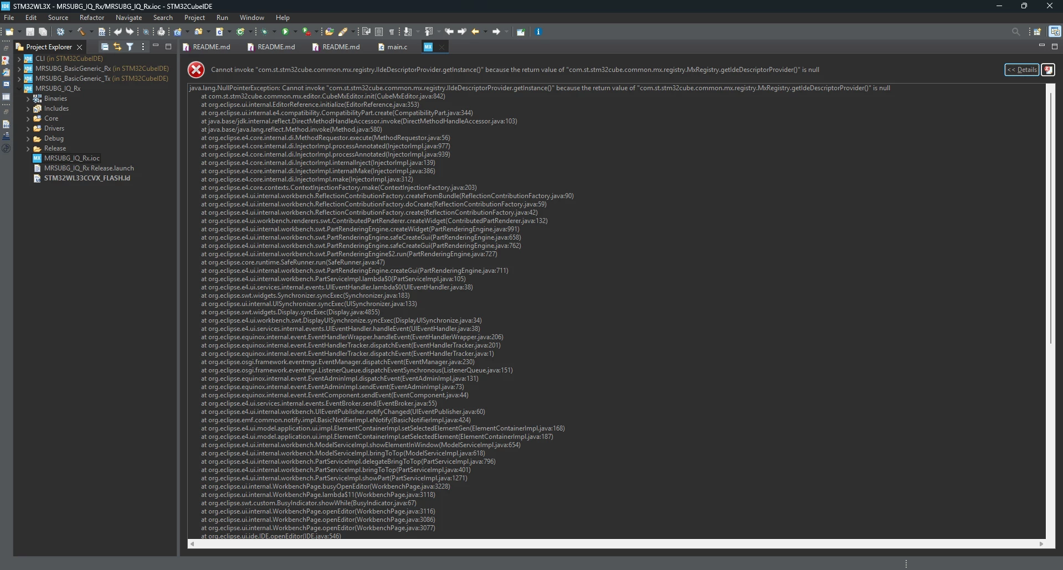Click the Build hammer icon in toolbar

[81, 32]
